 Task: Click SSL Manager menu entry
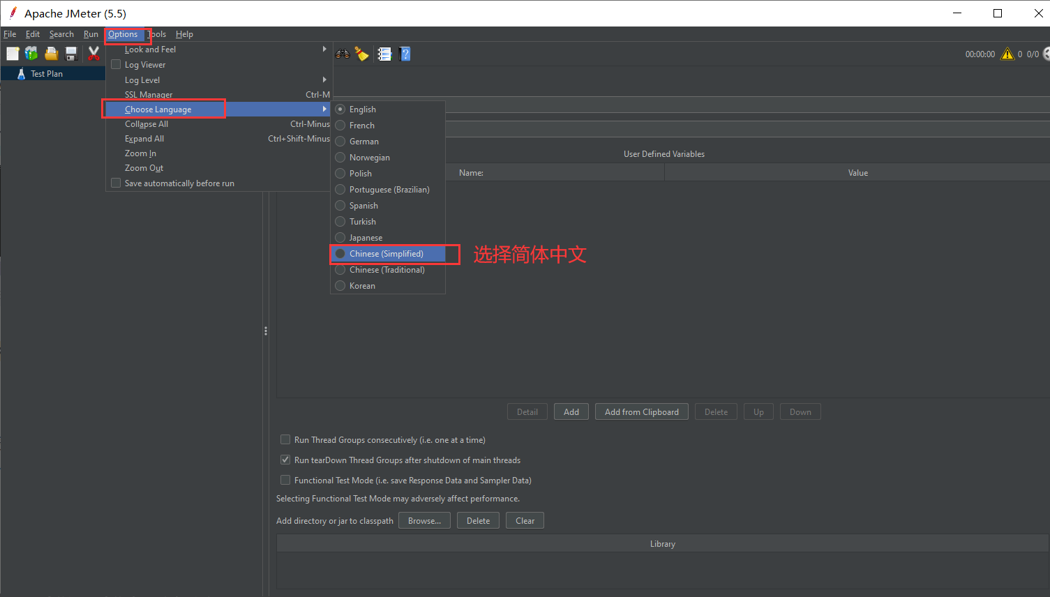point(218,95)
